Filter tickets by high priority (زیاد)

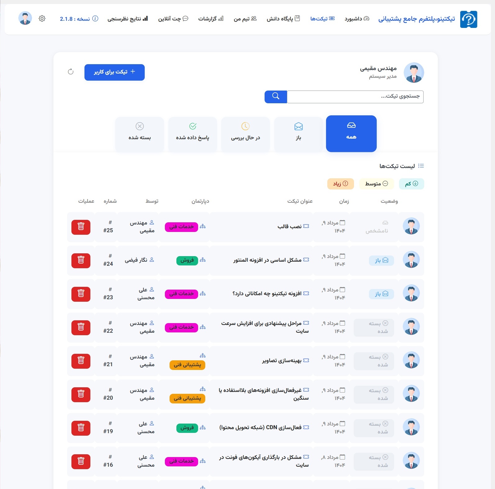click(x=340, y=184)
